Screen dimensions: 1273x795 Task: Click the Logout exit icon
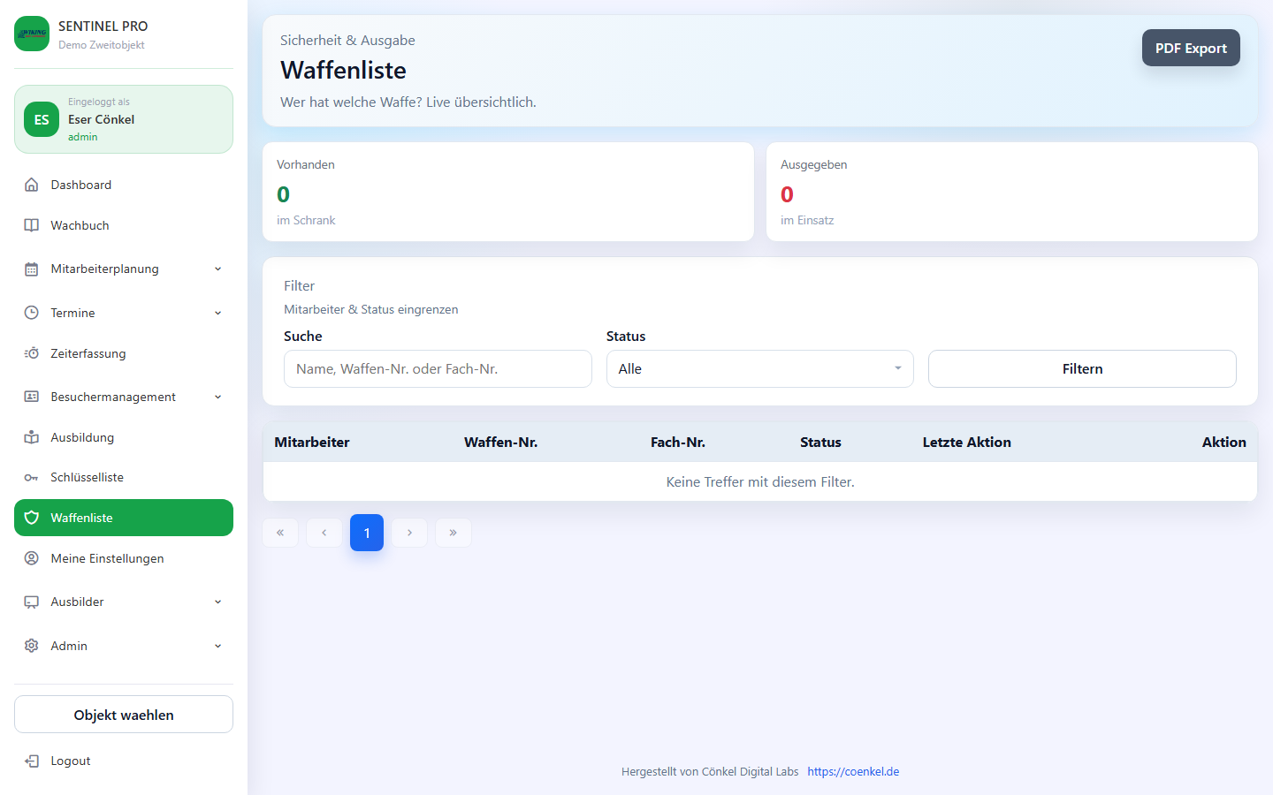[31, 761]
